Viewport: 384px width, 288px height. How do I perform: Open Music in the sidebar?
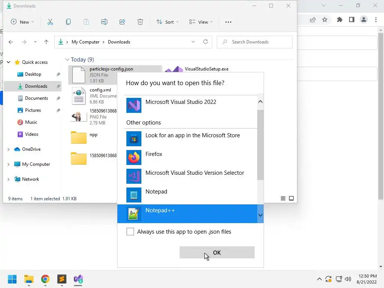(x=31, y=122)
